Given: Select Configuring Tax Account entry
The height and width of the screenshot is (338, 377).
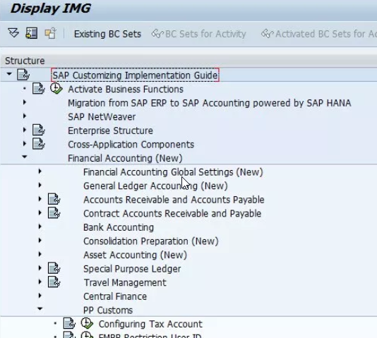Looking at the screenshot, I should [x=150, y=324].
